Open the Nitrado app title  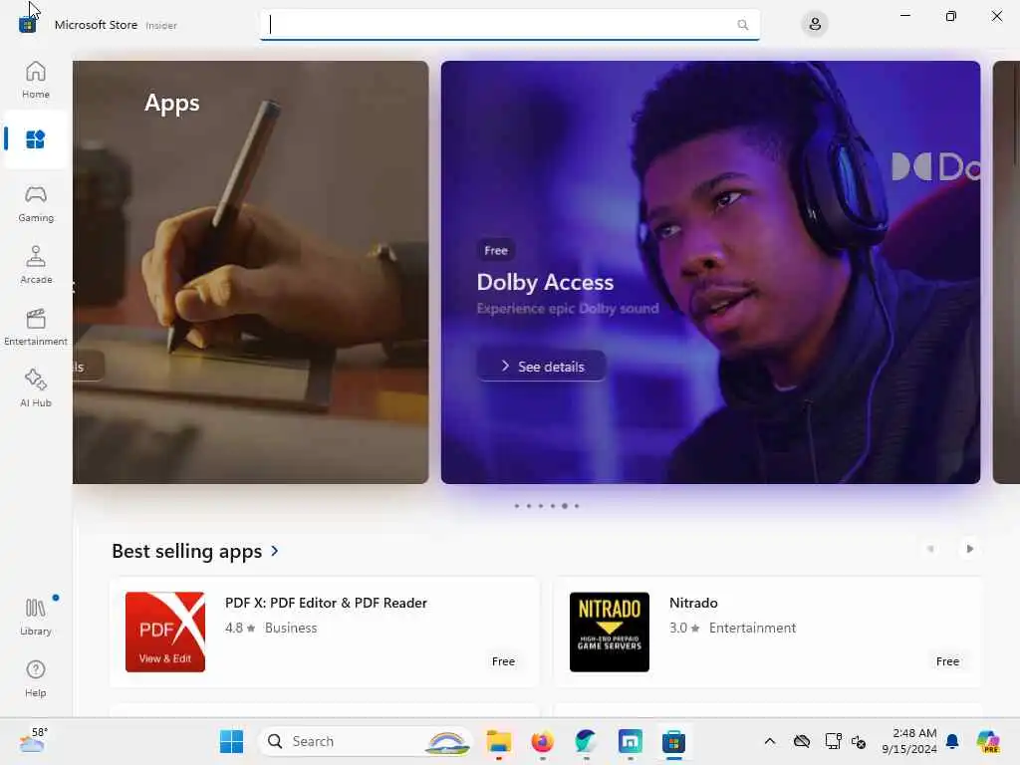click(x=693, y=603)
